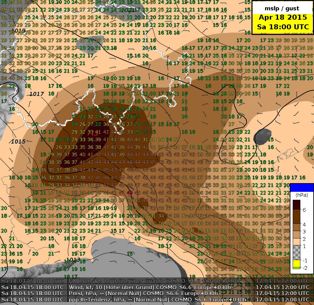Image resolution: width=314 pixels, height=305 pixels.
Task: Click the run time in the ppp3h-Tendenz row
Action: [x=282, y=299]
